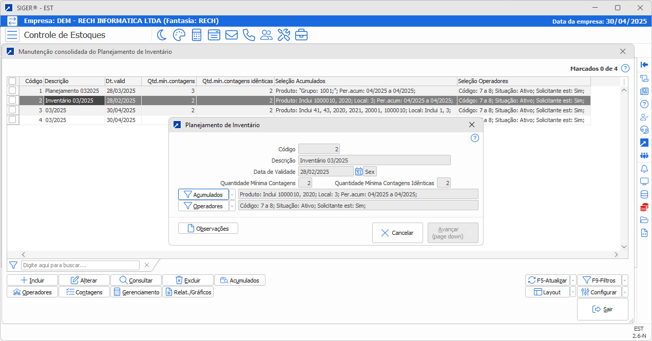Check the box for Planejamento 032025 row
This screenshot has height=341, width=652.
[x=13, y=91]
